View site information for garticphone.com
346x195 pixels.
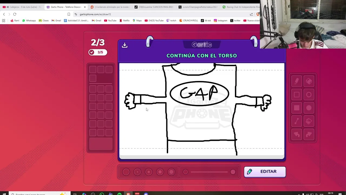point(76,14)
